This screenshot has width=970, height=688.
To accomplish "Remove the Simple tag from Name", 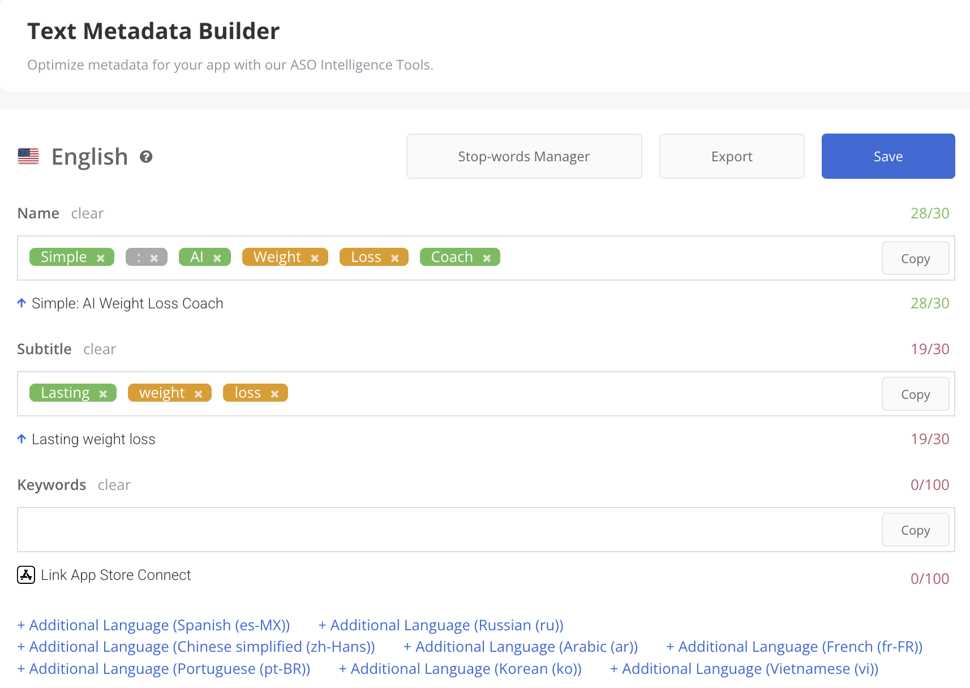I will [101, 258].
